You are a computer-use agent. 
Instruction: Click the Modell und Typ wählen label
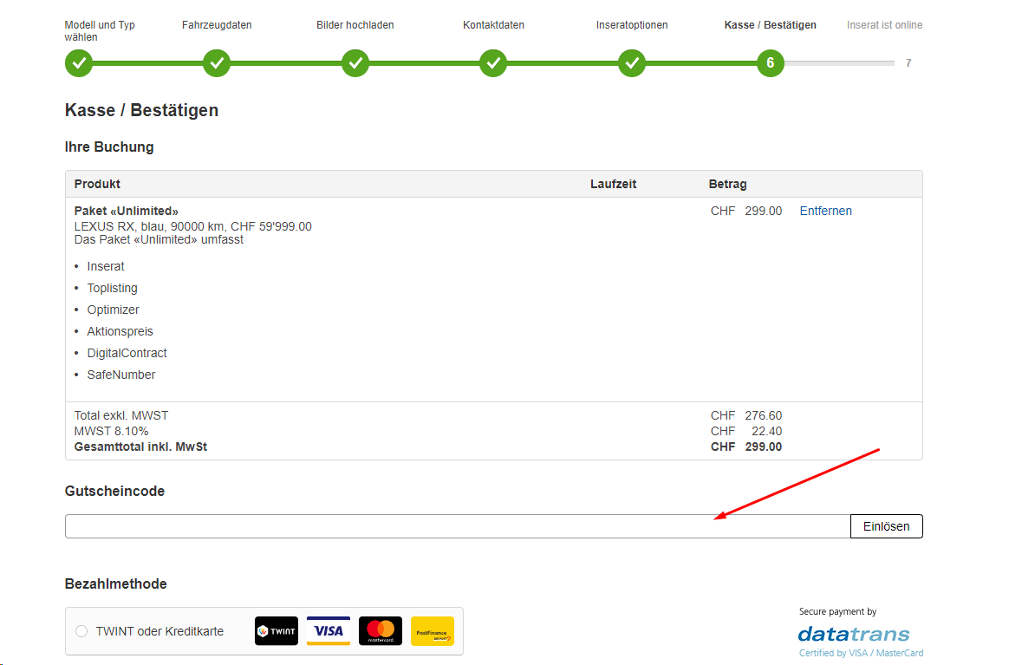coord(100,31)
